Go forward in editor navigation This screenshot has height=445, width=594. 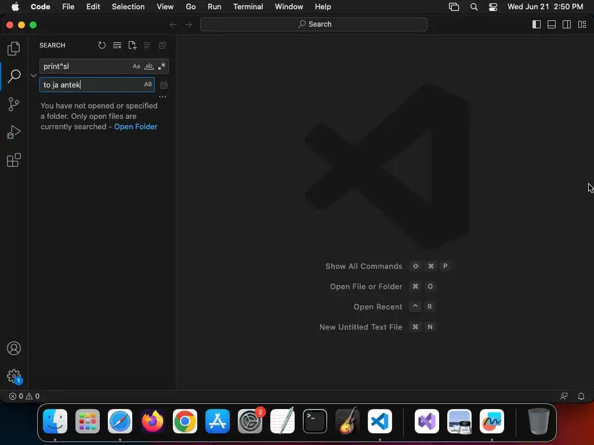[189, 24]
